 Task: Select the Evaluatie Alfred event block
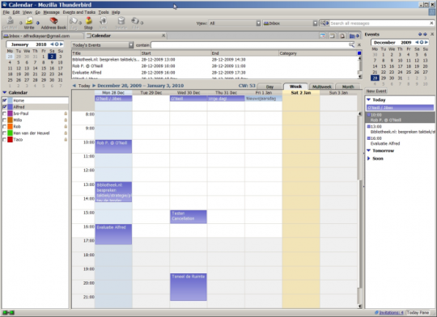pos(113,235)
